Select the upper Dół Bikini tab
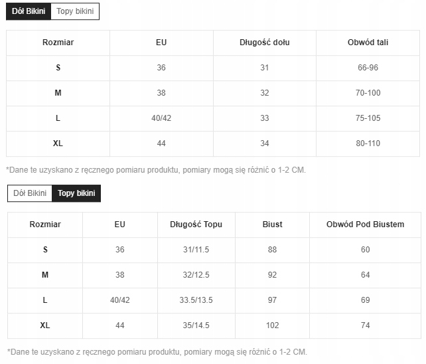The width and height of the screenshot is (426, 364). tap(29, 11)
